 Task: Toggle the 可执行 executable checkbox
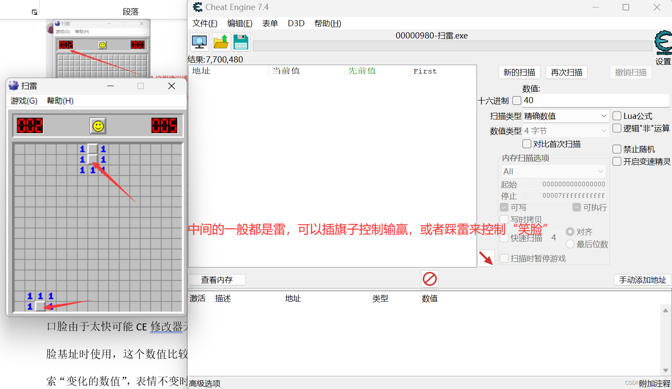pos(577,207)
